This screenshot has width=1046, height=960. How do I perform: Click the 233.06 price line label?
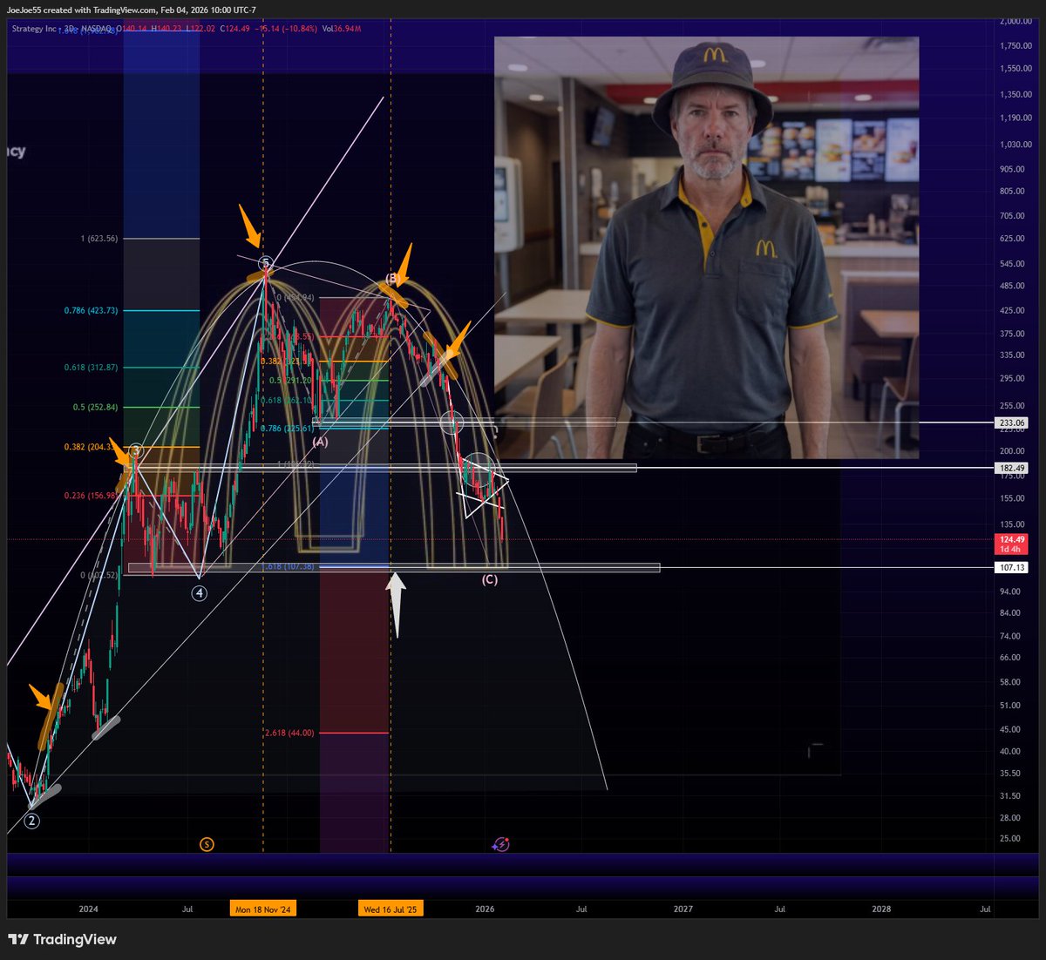point(1011,423)
